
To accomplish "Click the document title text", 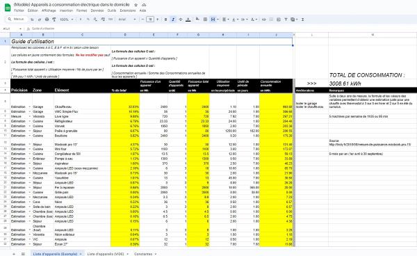I will pos(72,5).
